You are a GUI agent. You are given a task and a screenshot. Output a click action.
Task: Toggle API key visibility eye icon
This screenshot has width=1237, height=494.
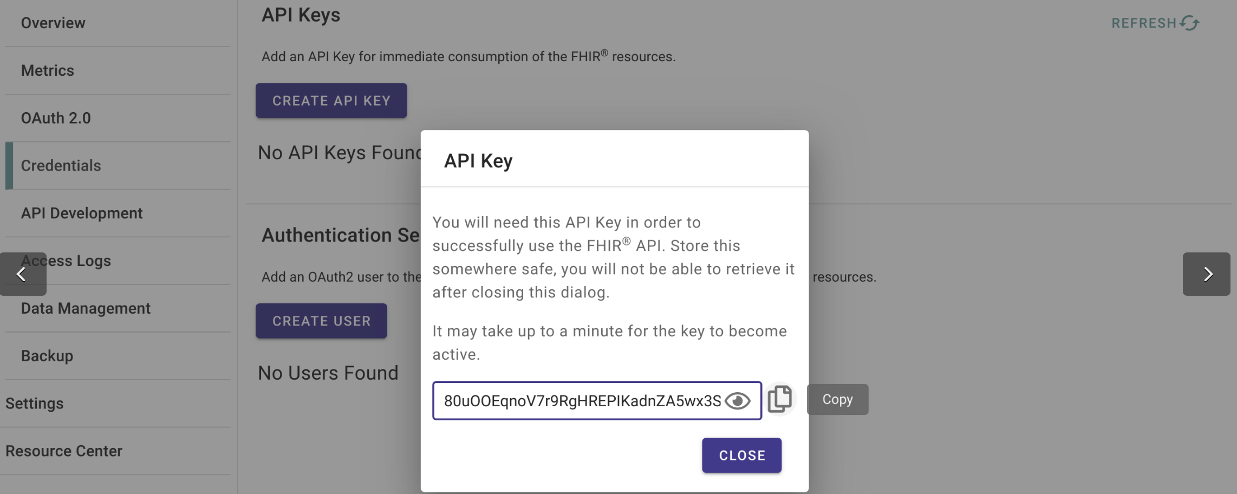(737, 401)
